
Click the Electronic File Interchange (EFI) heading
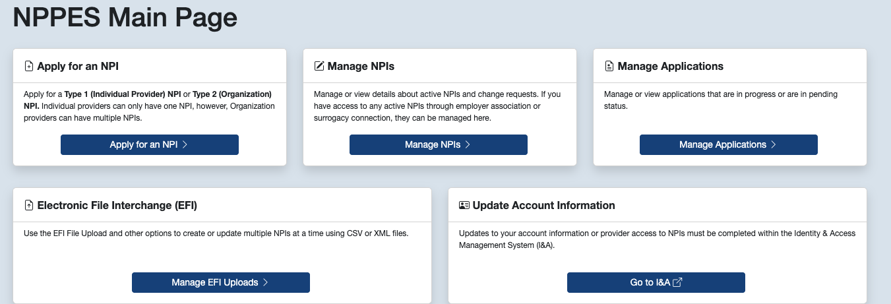(x=117, y=206)
